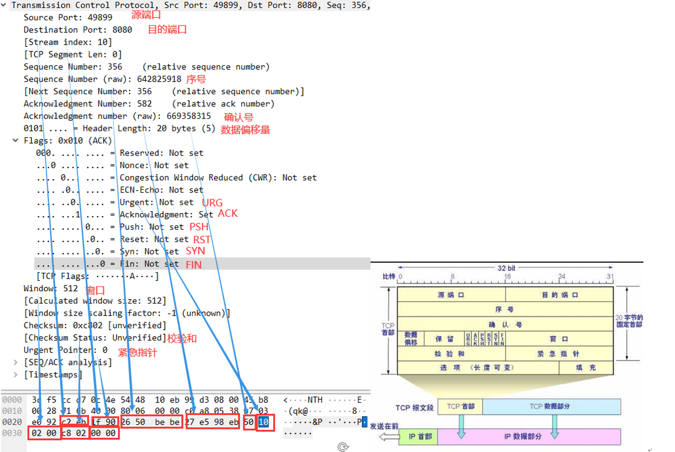Viewport: 675px width, 452px height.
Task: Select the Urgent: Not set flag row
Action: [115, 202]
